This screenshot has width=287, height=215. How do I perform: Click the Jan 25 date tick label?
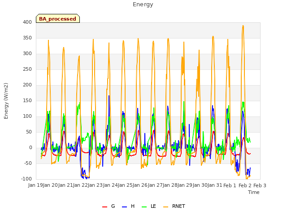click(125, 185)
